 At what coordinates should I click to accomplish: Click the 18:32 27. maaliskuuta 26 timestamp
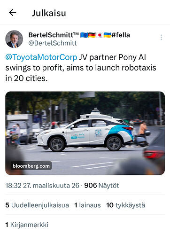[42, 186]
